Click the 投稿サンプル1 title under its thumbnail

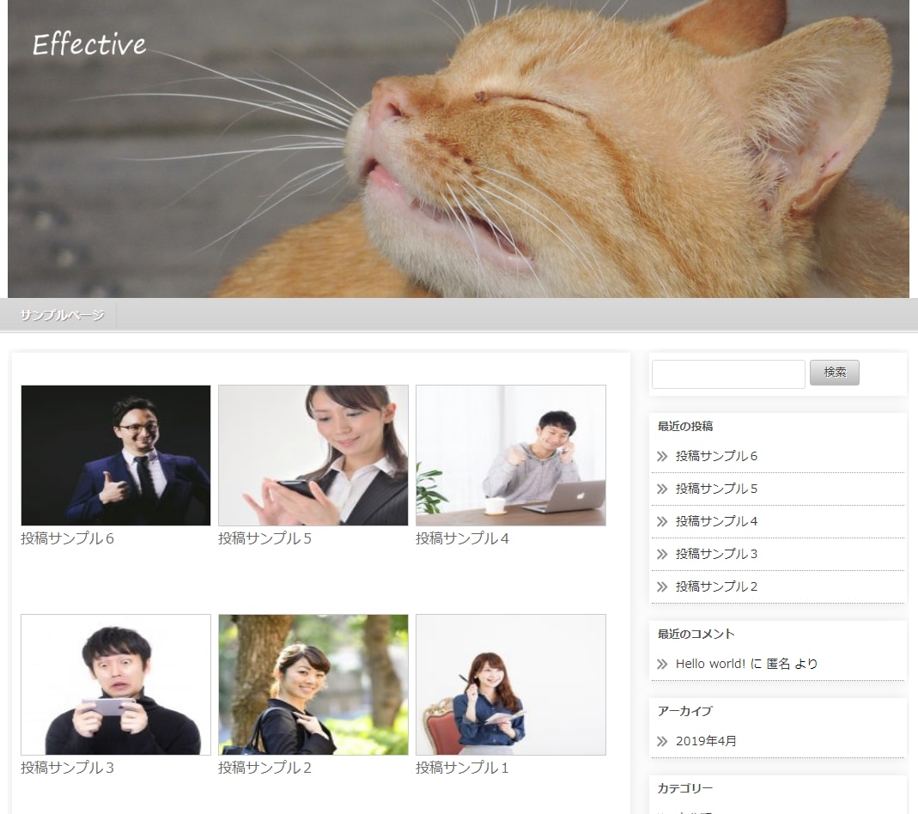coord(462,768)
